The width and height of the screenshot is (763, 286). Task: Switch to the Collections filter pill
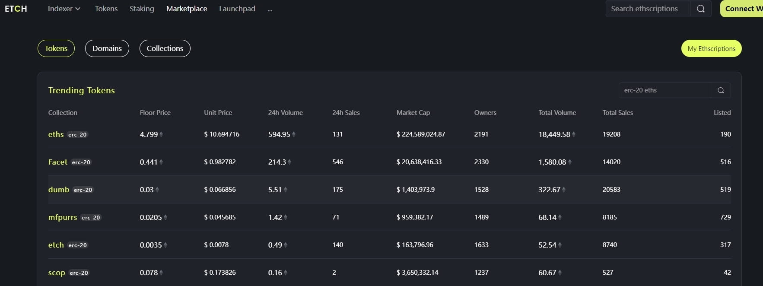tap(165, 48)
